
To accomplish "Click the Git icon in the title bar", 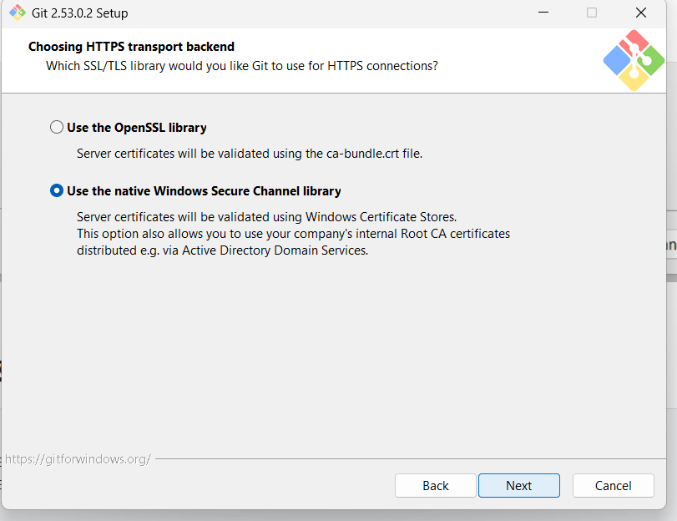I will click(18, 13).
